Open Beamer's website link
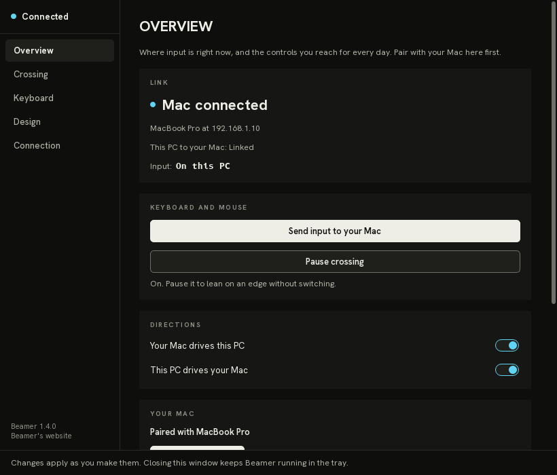The height and width of the screenshot is (475, 557). coord(41,436)
